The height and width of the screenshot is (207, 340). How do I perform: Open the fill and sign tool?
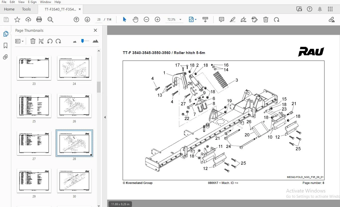244,20
